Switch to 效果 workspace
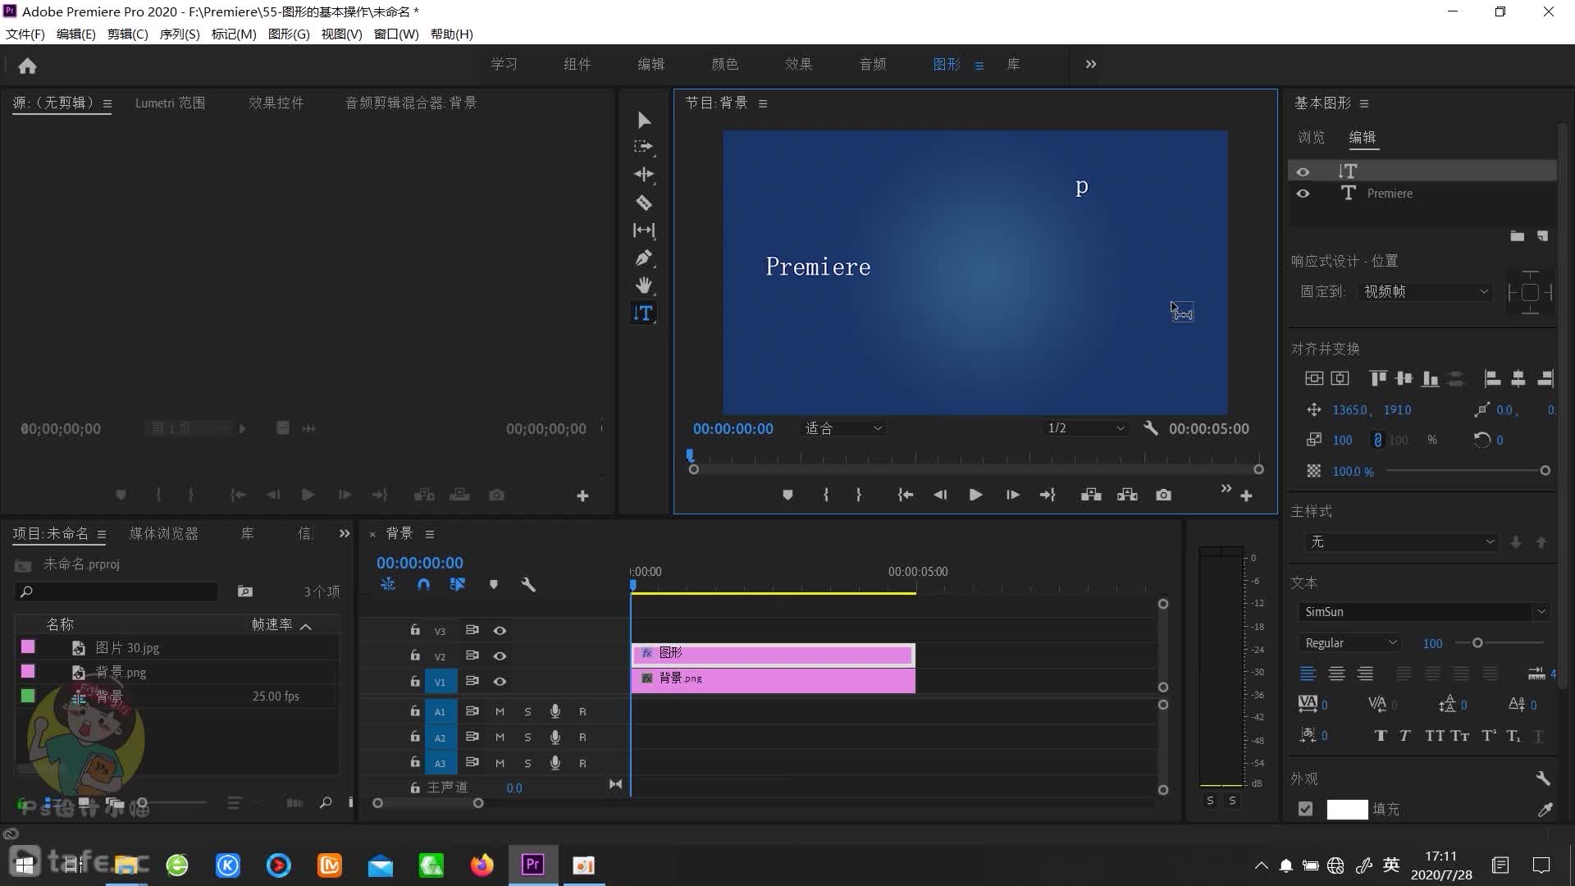The height and width of the screenshot is (886, 1575). (798, 64)
